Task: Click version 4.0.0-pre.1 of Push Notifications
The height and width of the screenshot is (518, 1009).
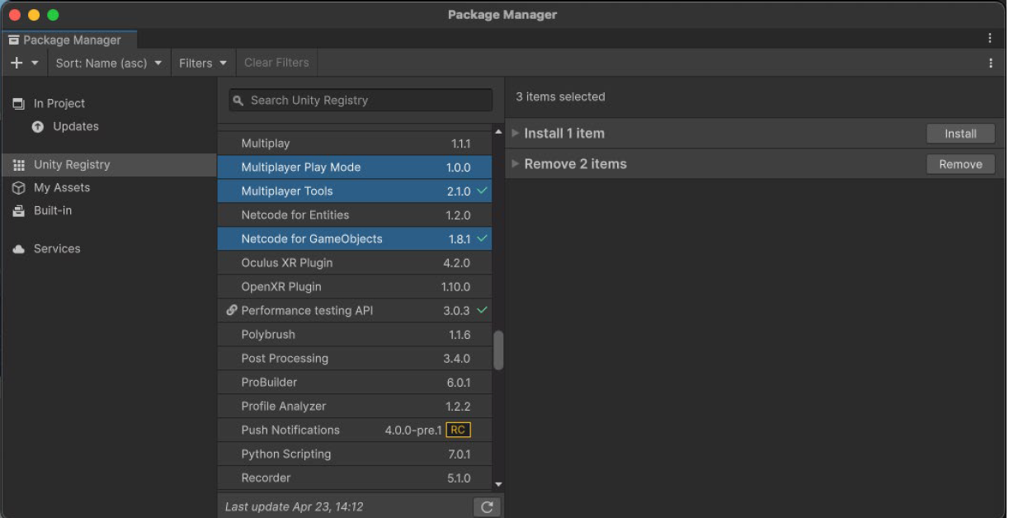Action: [x=413, y=431]
